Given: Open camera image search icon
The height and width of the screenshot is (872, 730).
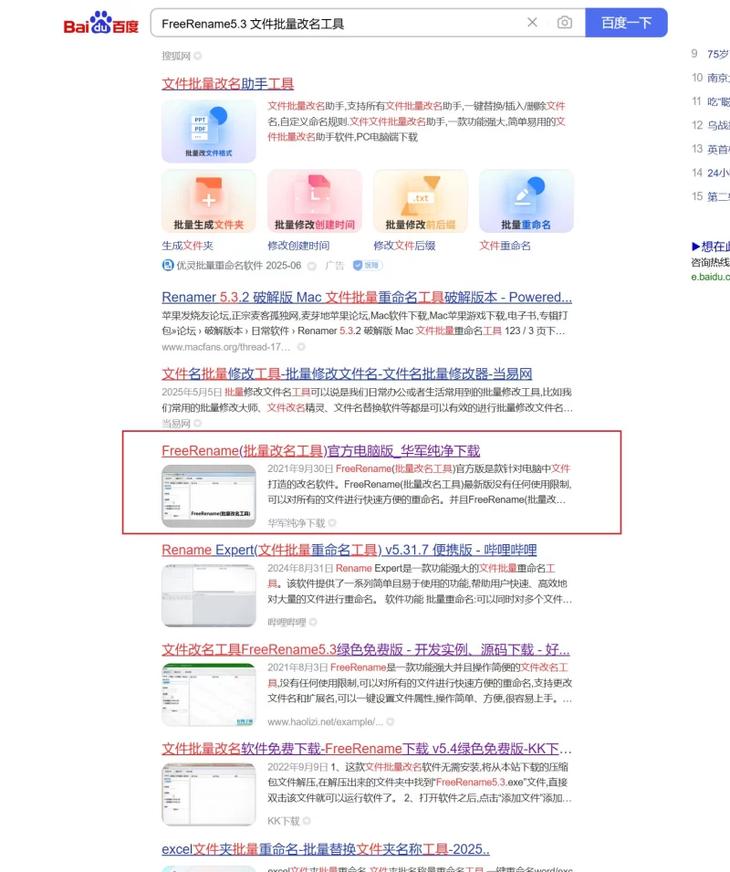Looking at the screenshot, I should tap(565, 22).
